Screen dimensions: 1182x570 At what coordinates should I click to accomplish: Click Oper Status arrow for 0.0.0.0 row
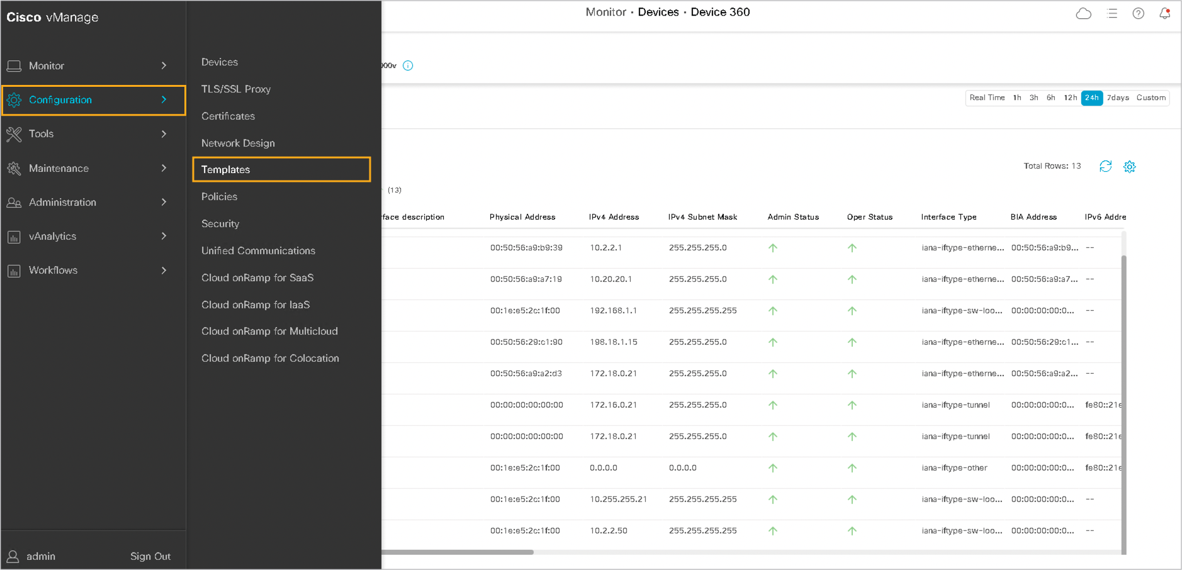point(852,468)
